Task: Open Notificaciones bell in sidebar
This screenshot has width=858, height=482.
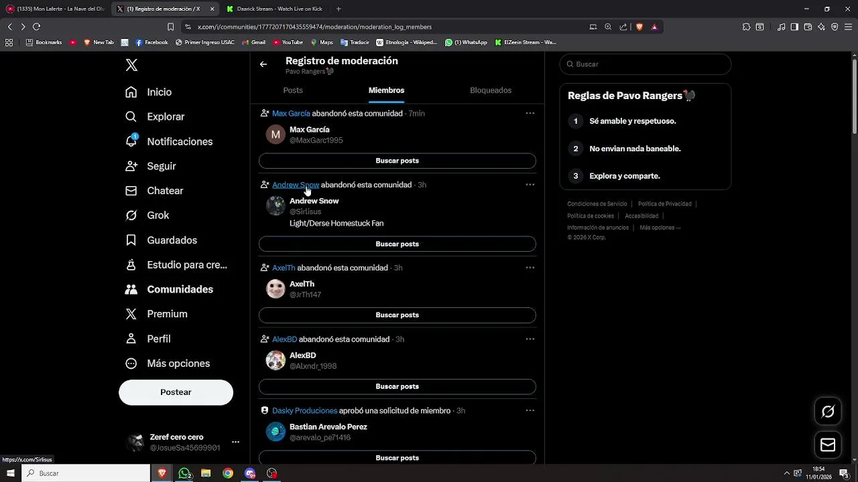Action: click(x=169, y=141)
